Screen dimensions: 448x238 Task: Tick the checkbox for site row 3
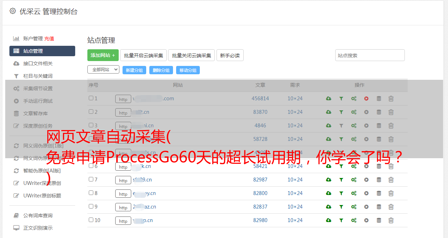[x=91, y=125]
